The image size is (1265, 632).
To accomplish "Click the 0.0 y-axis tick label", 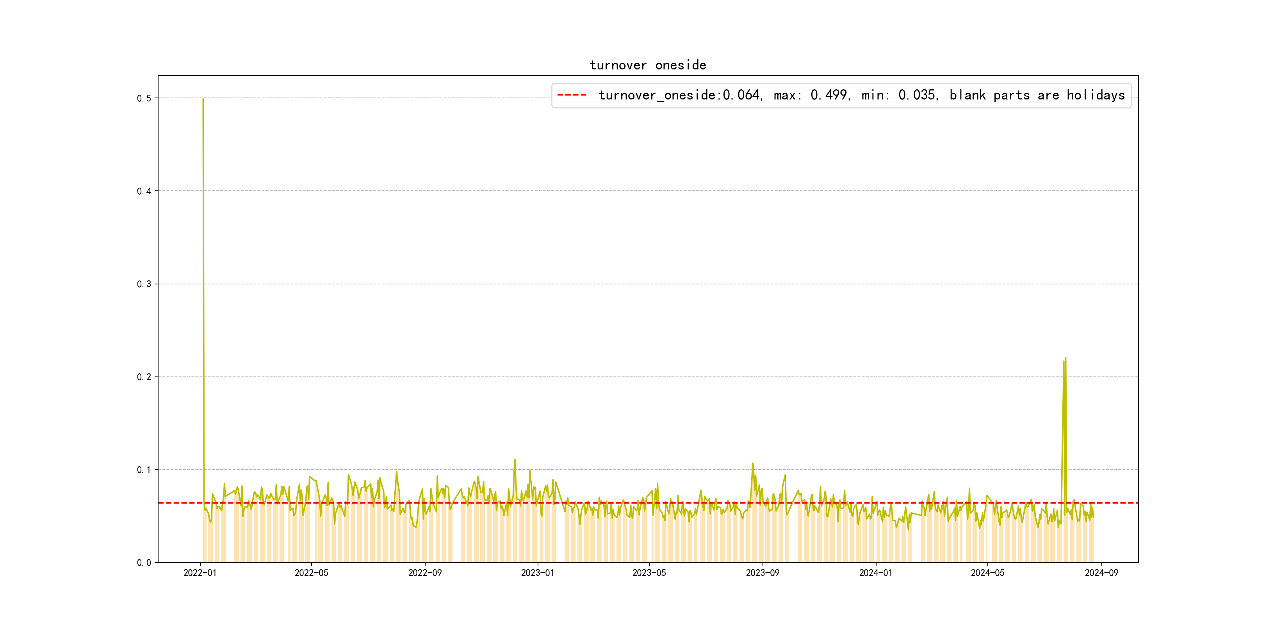I will tap(144, 563).
